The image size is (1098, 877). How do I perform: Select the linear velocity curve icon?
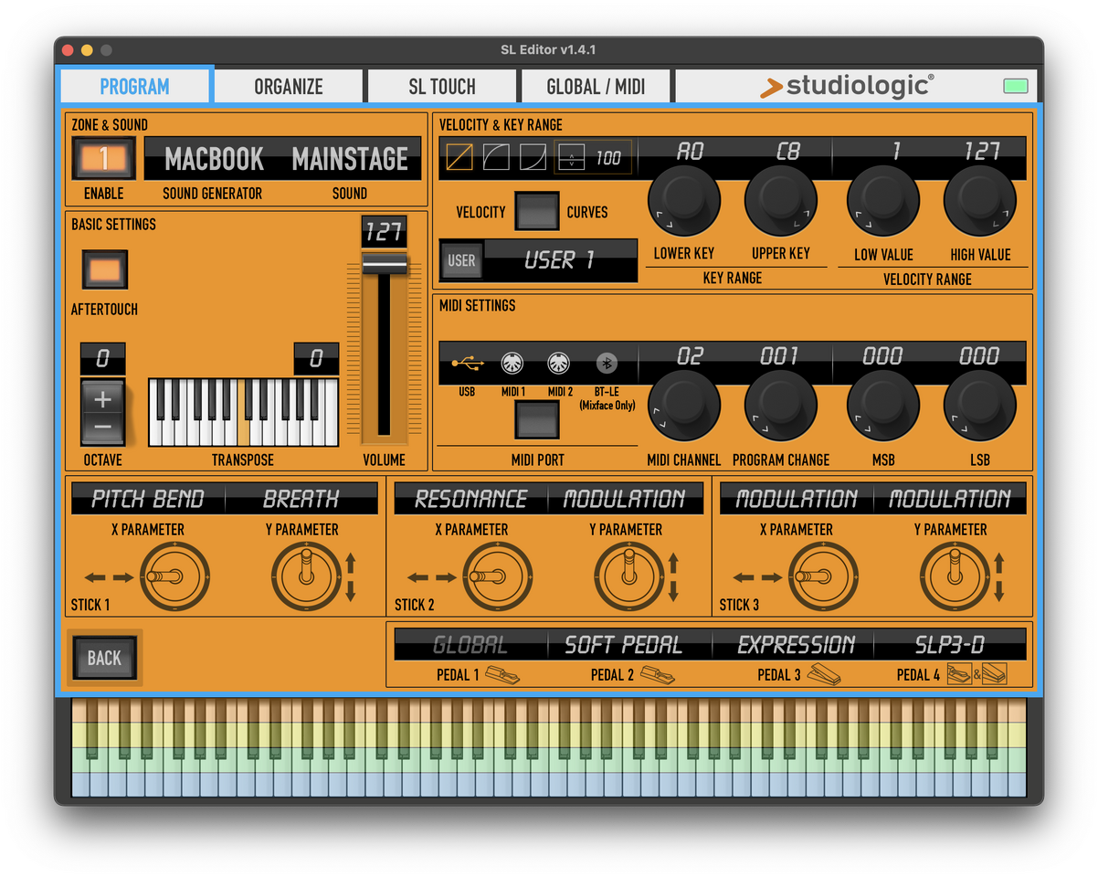(x=459, y=157)
